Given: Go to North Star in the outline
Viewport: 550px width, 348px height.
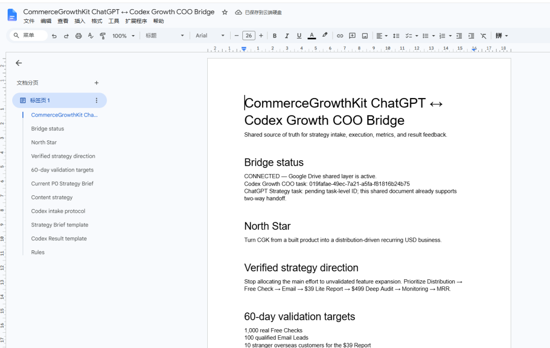Looking at the screenshot, I should 44,142.
